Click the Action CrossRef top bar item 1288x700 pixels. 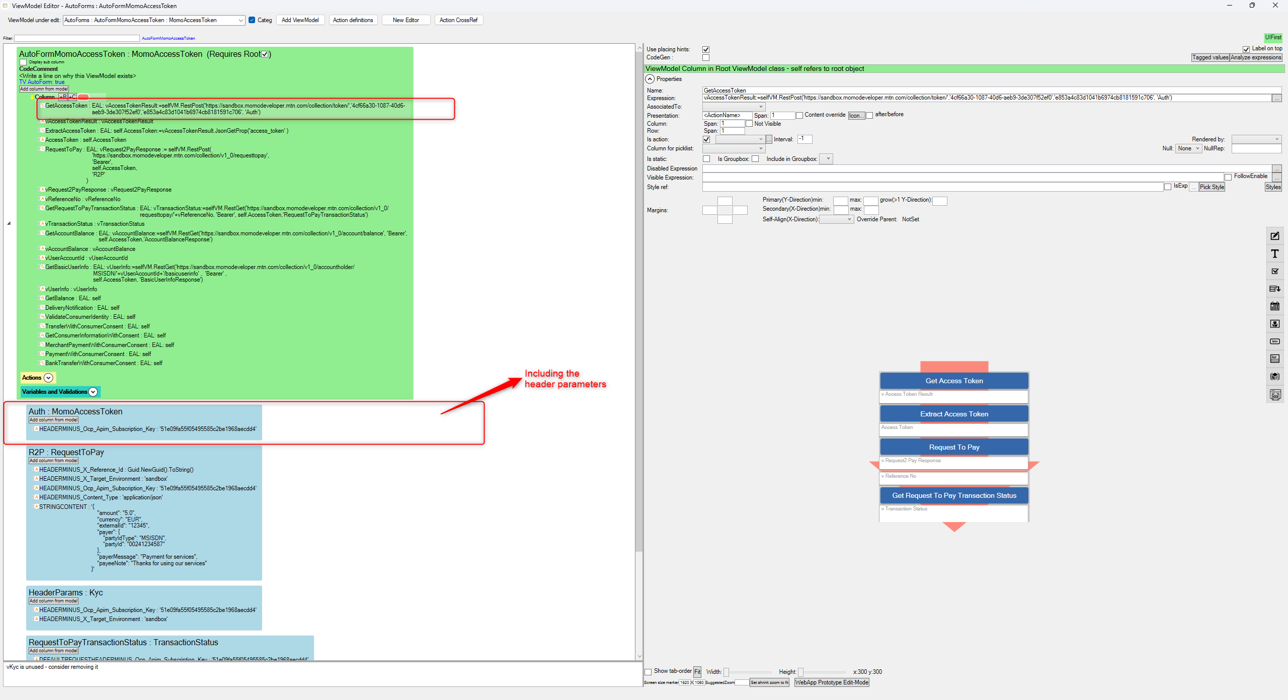458,20
